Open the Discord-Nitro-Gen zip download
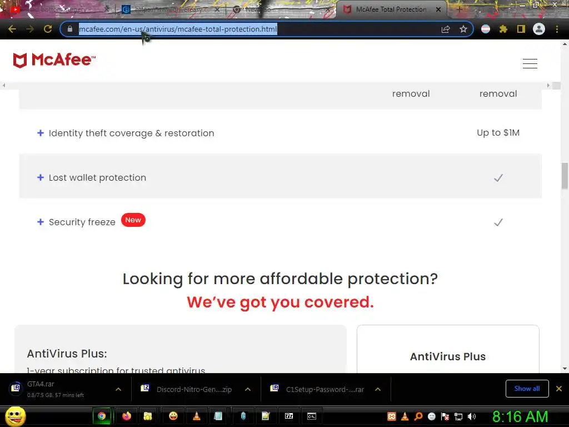569x427 pixels. coord(187,389)
